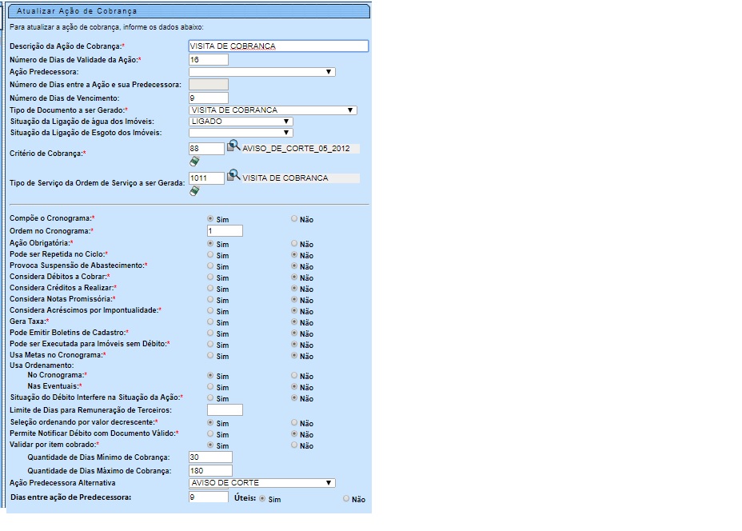742x531 pixels.
Task: Clear Tipo de Serviço with the eraser icon
Action: click(x=194, y=190)
